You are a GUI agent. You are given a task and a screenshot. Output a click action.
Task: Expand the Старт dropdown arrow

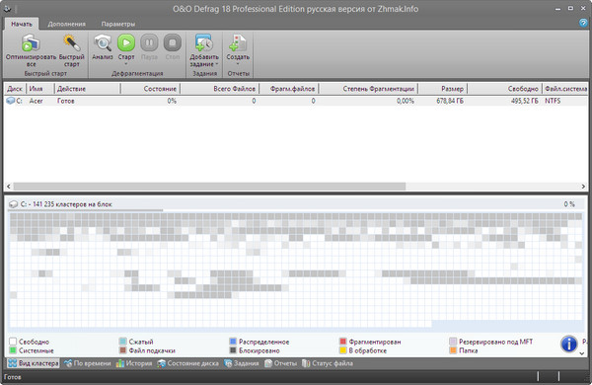click(126, 64)
